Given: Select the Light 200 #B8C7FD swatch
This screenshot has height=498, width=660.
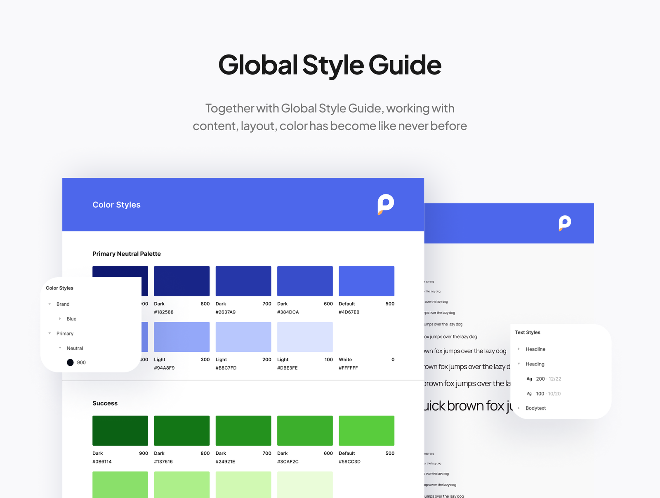Looking at the screenshot, I should pos(243,337).
